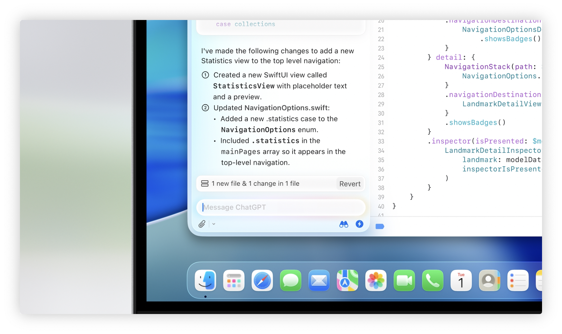Click line number 33 in the code gutter

(381, 141)
